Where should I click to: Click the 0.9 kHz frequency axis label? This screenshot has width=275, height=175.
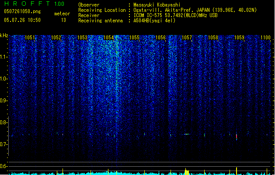(4, 101)
